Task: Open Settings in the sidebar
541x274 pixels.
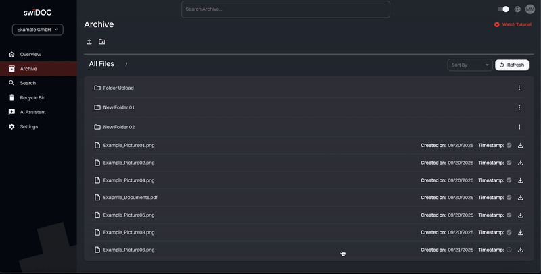Action: pos(28,127)
